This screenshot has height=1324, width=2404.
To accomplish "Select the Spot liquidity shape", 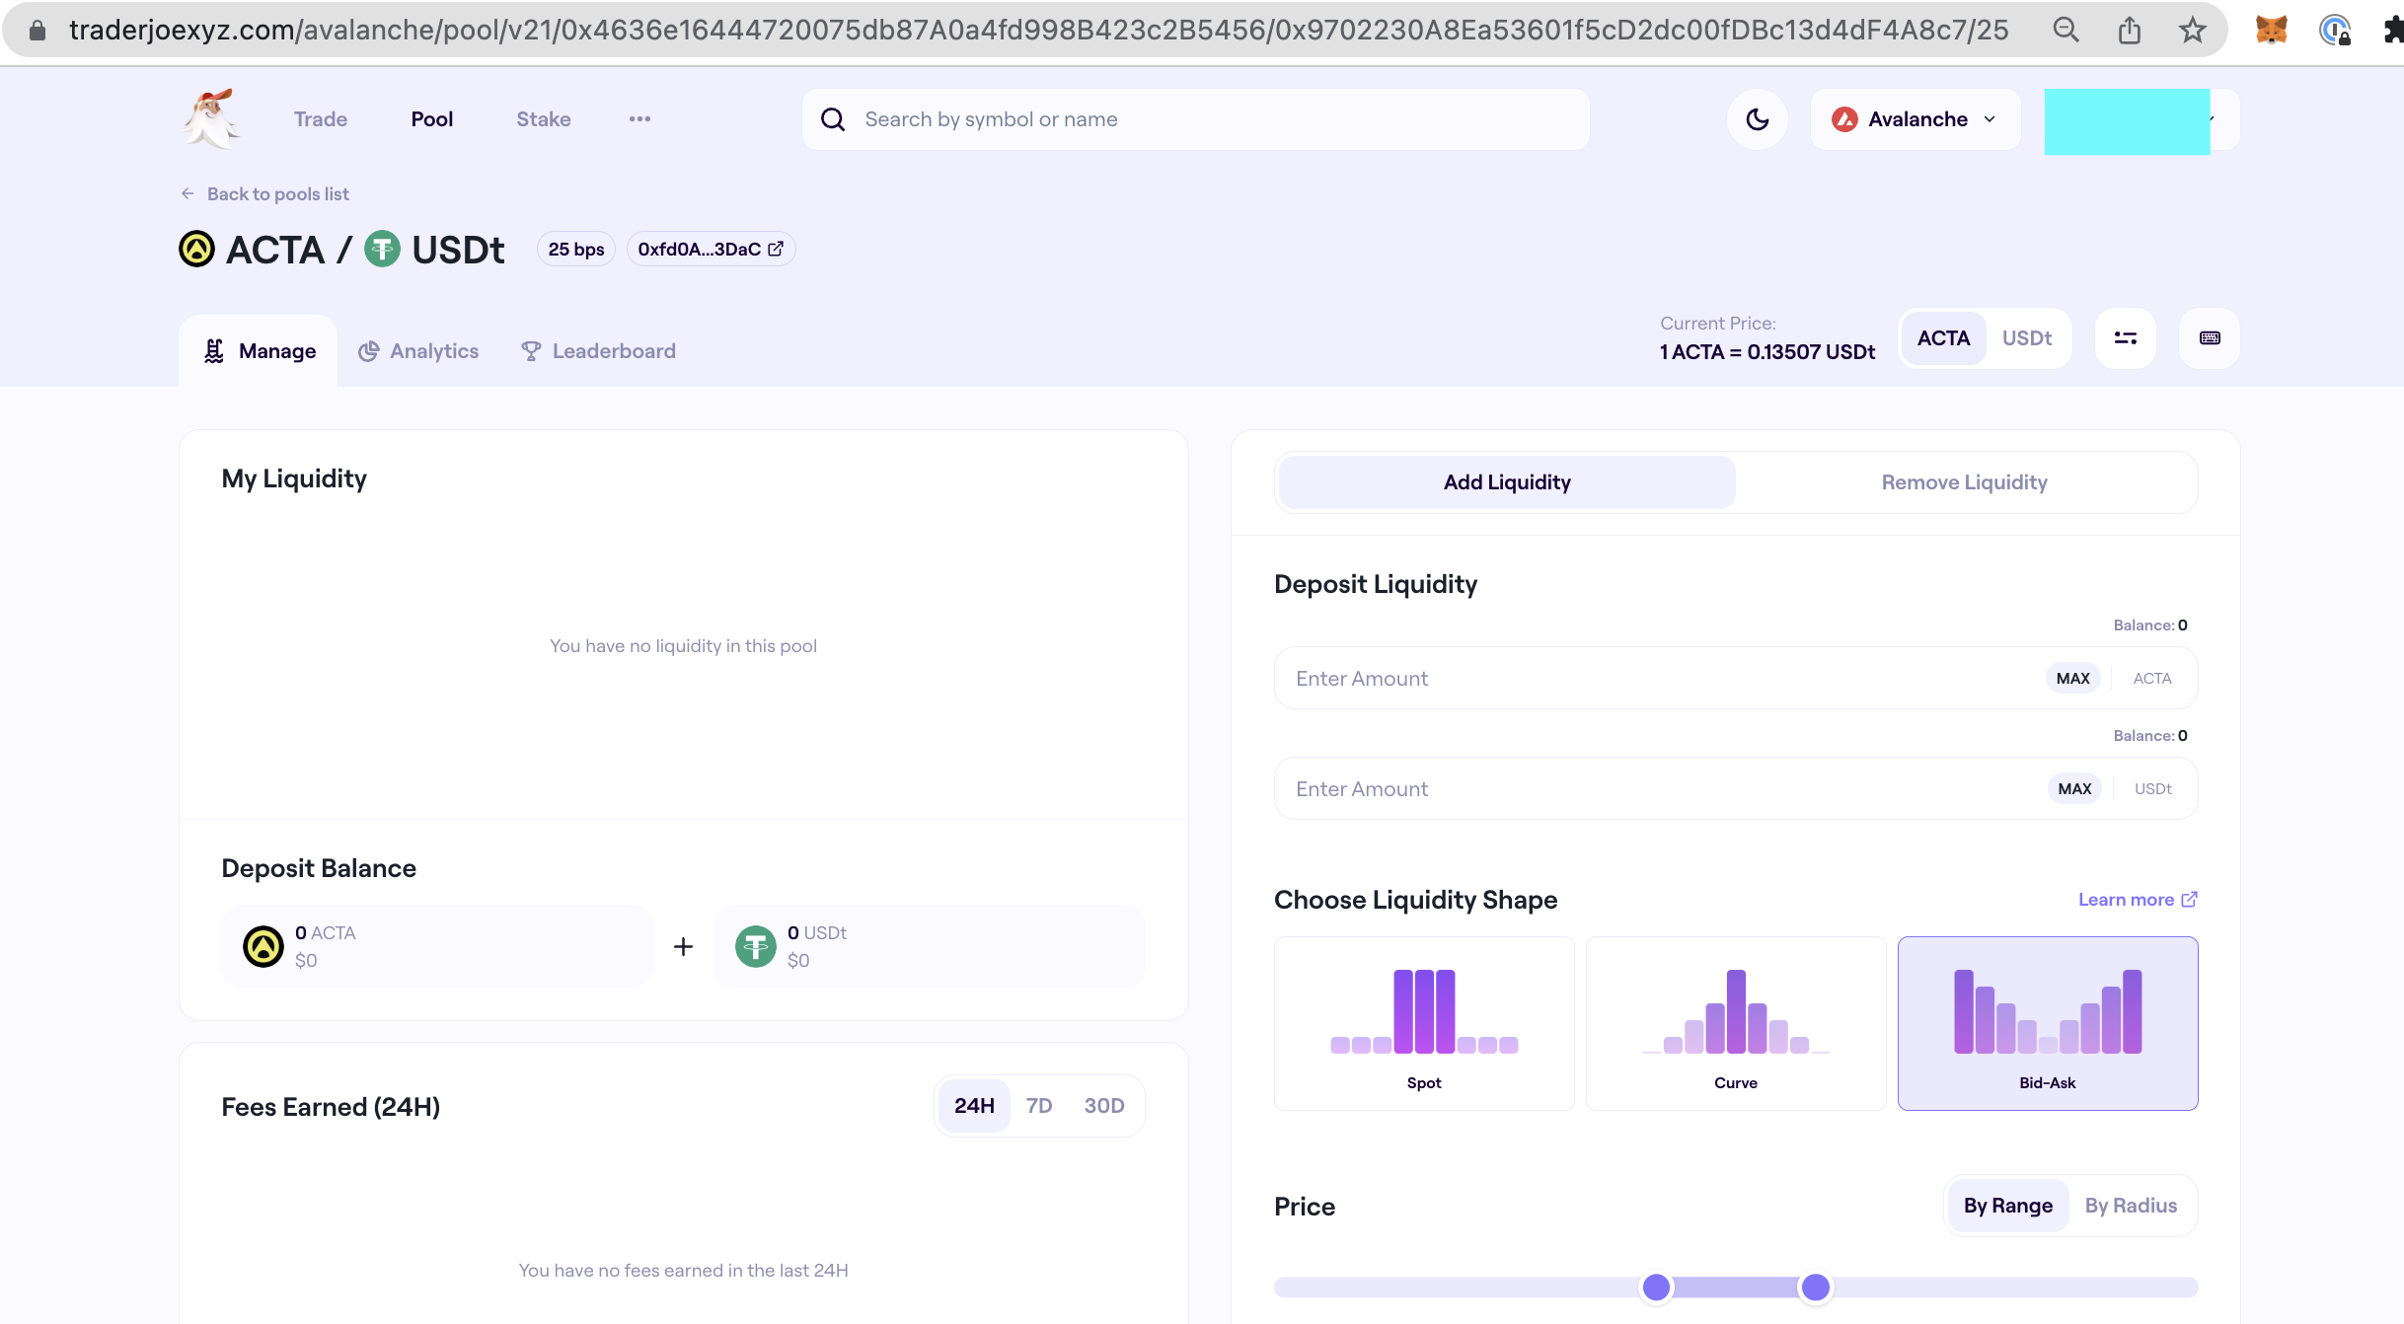I will [1423, 1023].
